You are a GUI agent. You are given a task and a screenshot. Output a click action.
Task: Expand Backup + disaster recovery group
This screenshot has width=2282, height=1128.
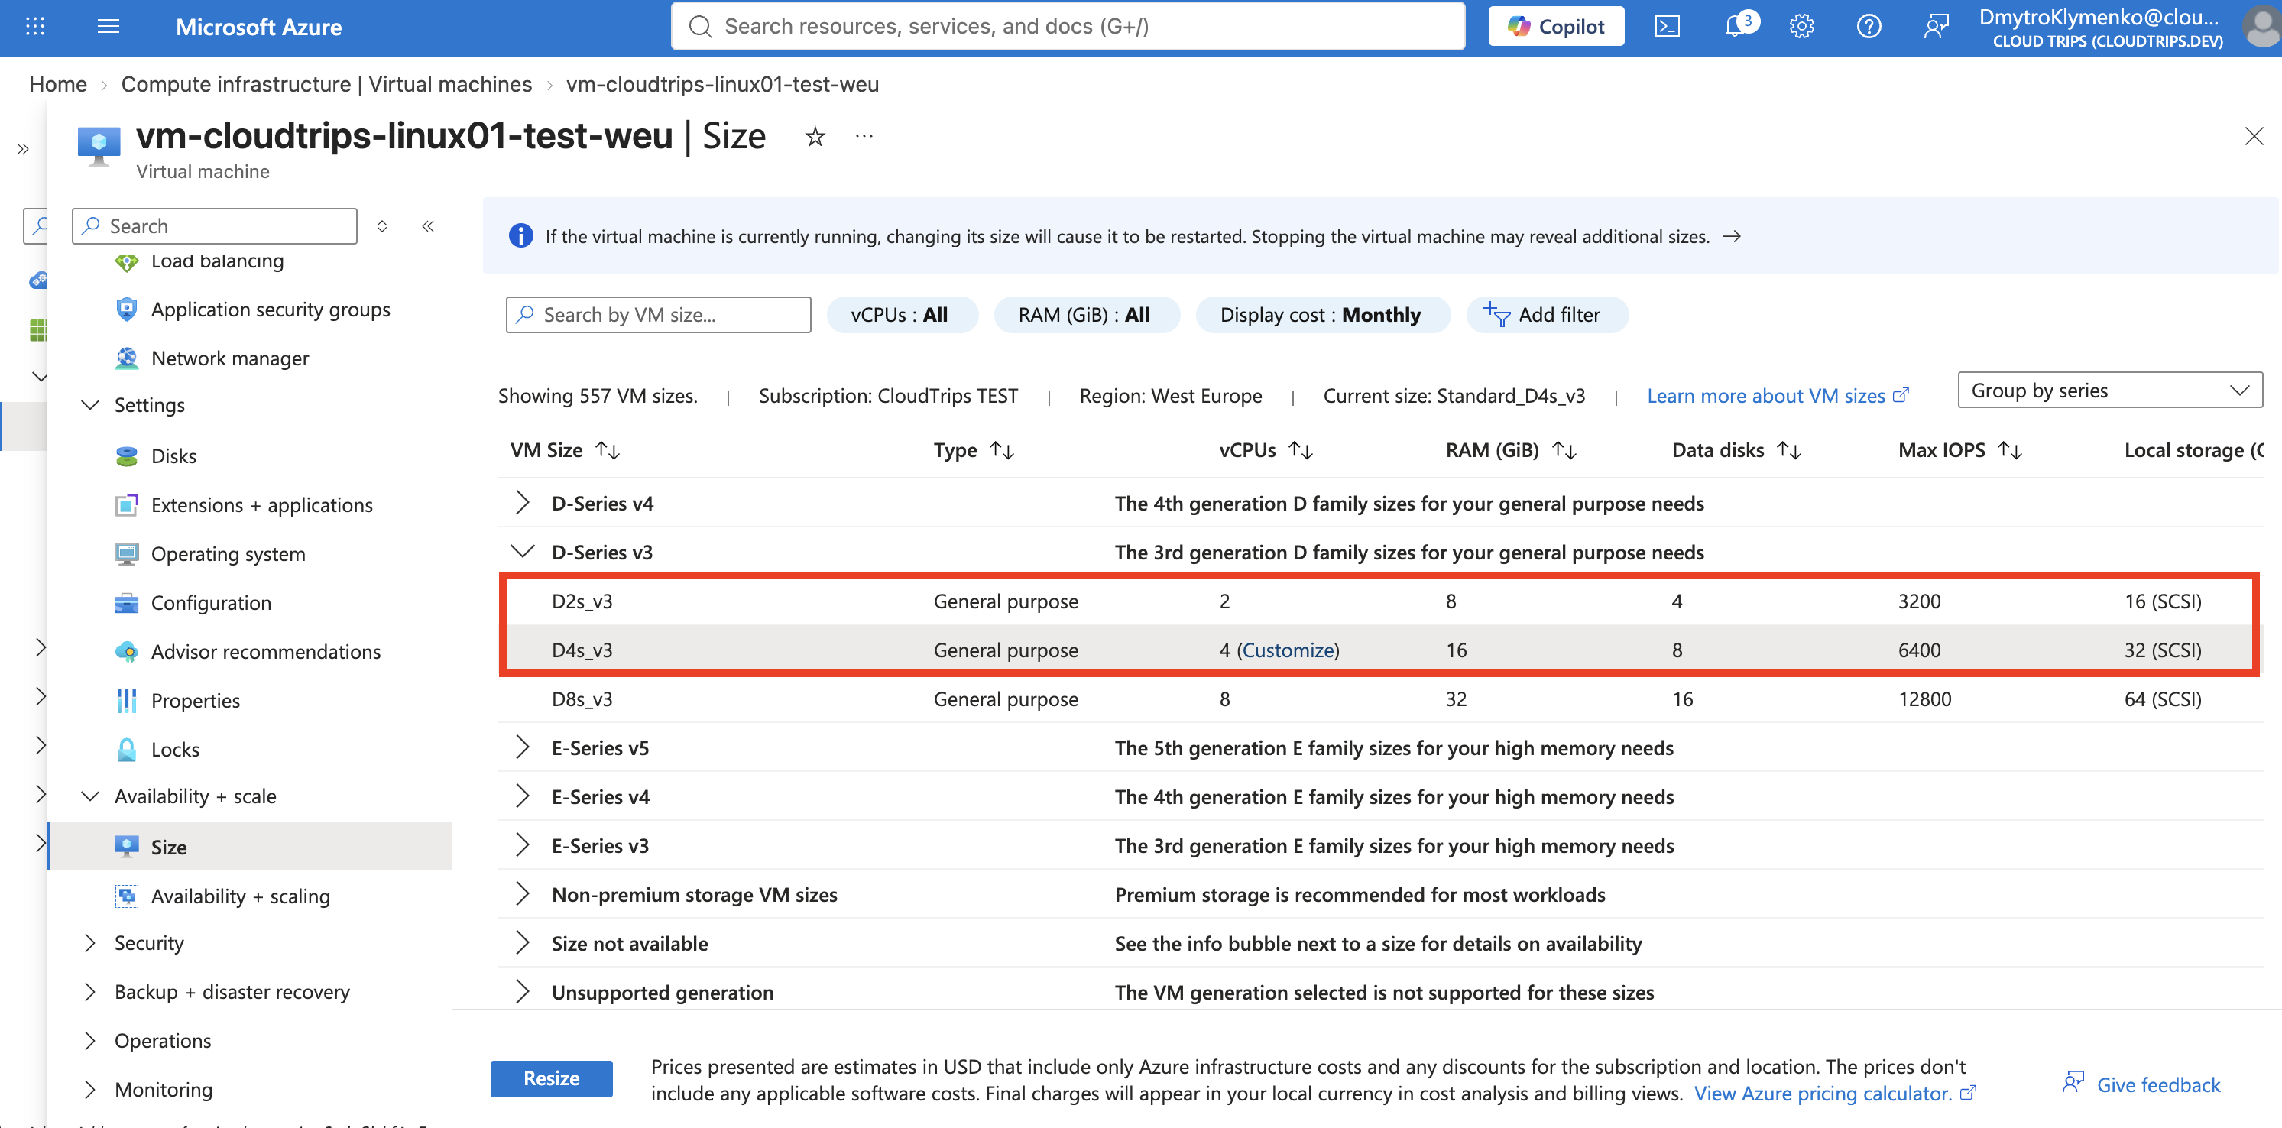(x=90, y=991)
